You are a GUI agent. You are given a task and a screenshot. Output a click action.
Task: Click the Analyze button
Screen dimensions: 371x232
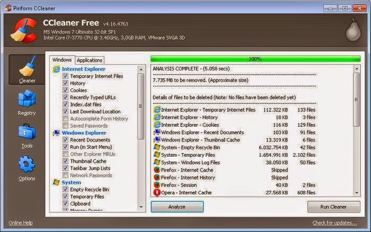(x=177, y=207)
